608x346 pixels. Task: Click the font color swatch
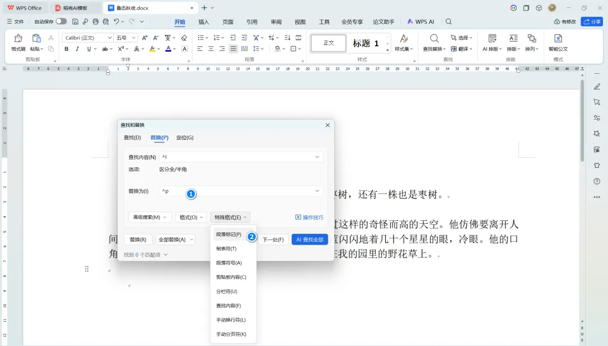(x=168, y=49)
